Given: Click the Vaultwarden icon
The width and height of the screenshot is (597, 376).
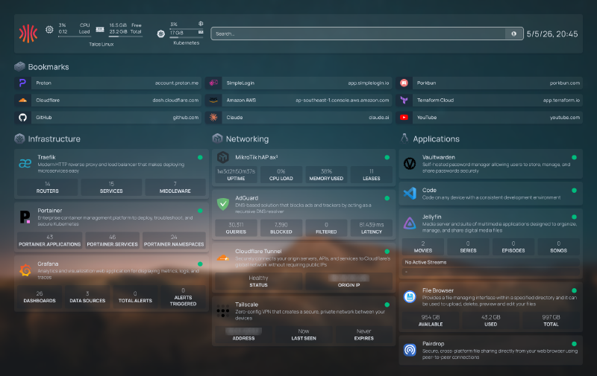Looking at the screenshot, I should tap(410, 164).
